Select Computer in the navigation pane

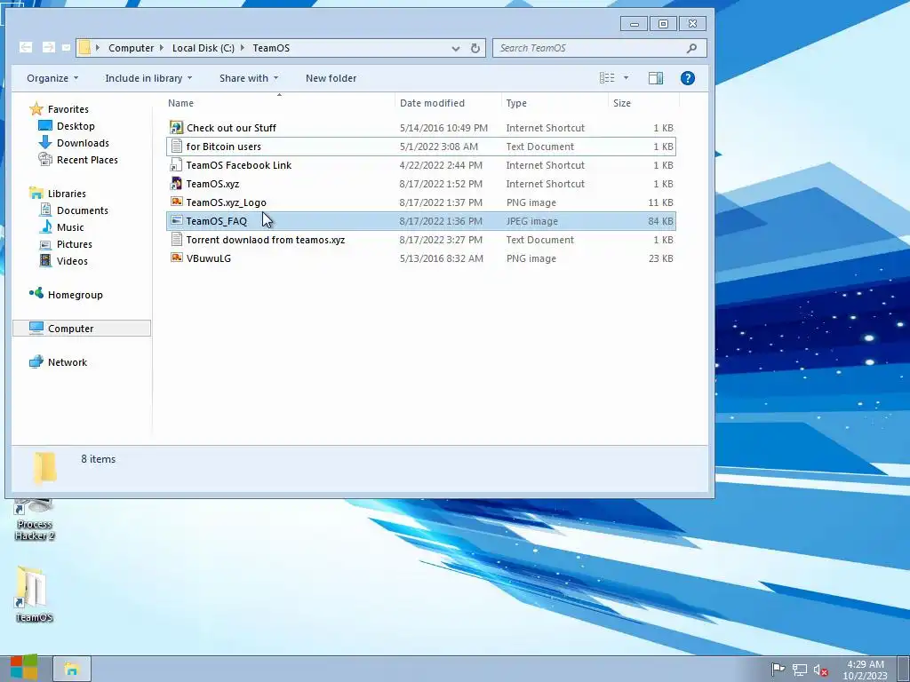(81, 329)
